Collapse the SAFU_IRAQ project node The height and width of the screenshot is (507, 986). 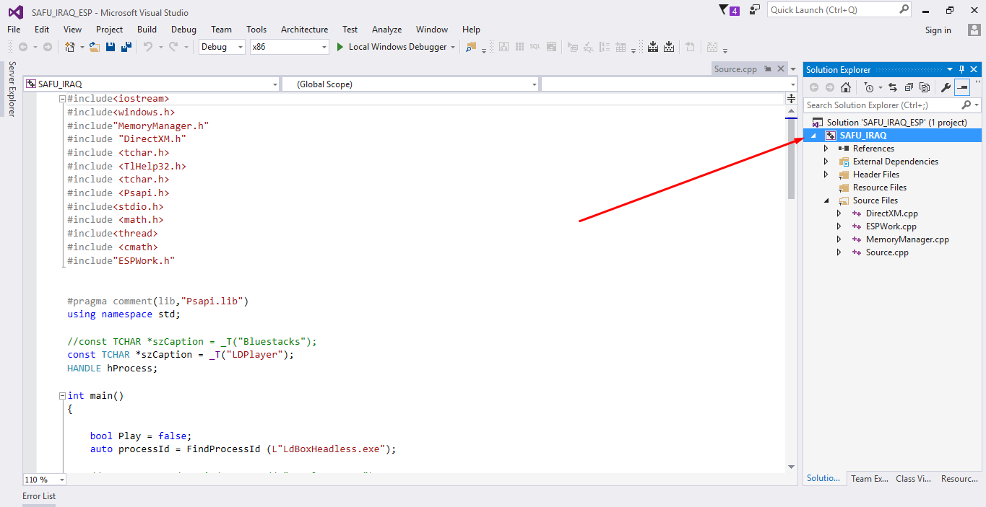click(x=814, y=136)
